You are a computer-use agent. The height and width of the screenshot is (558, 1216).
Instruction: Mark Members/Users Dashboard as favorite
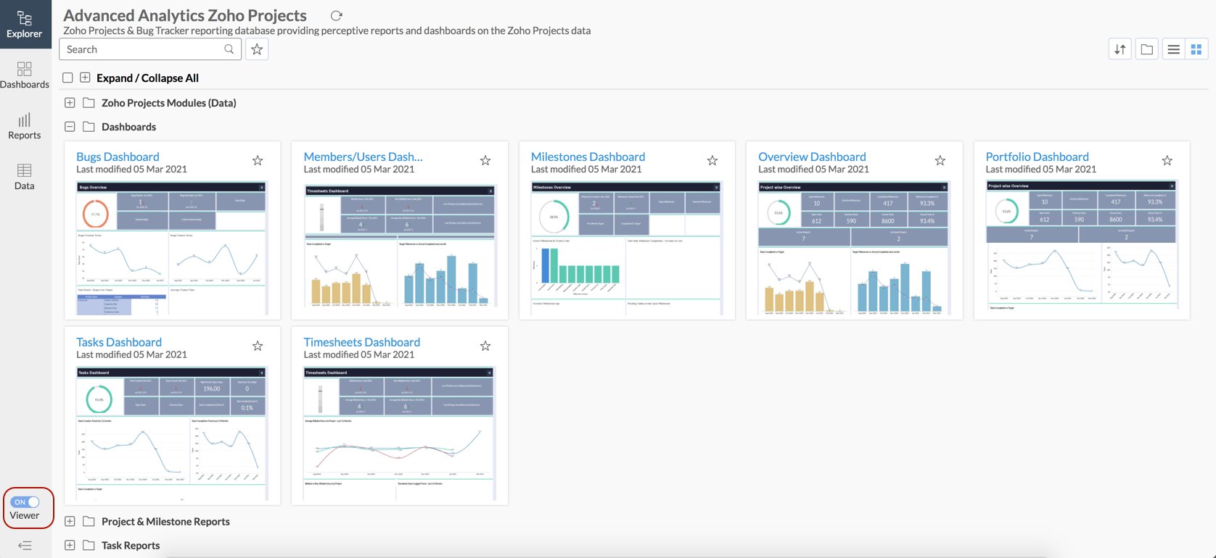coord(485,161)
